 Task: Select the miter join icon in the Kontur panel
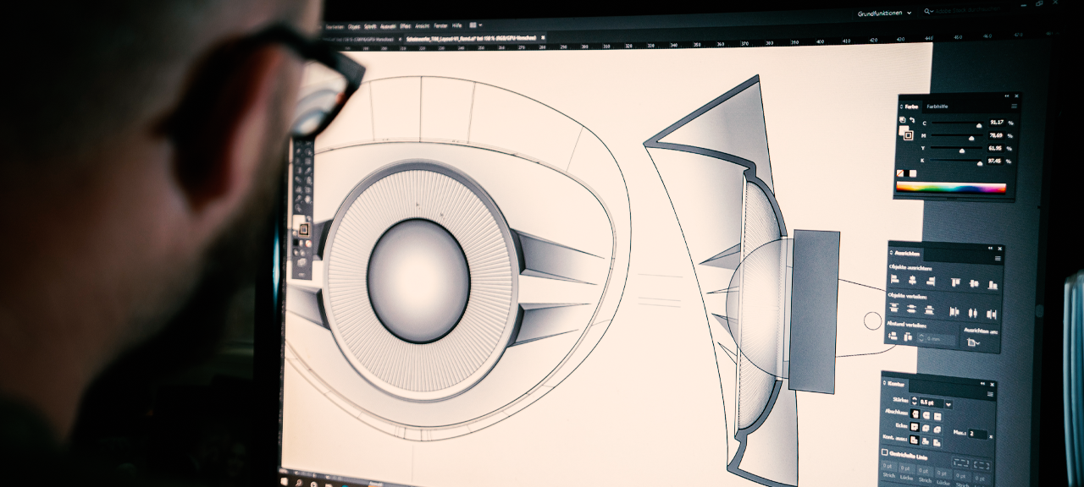coord(915,427)
